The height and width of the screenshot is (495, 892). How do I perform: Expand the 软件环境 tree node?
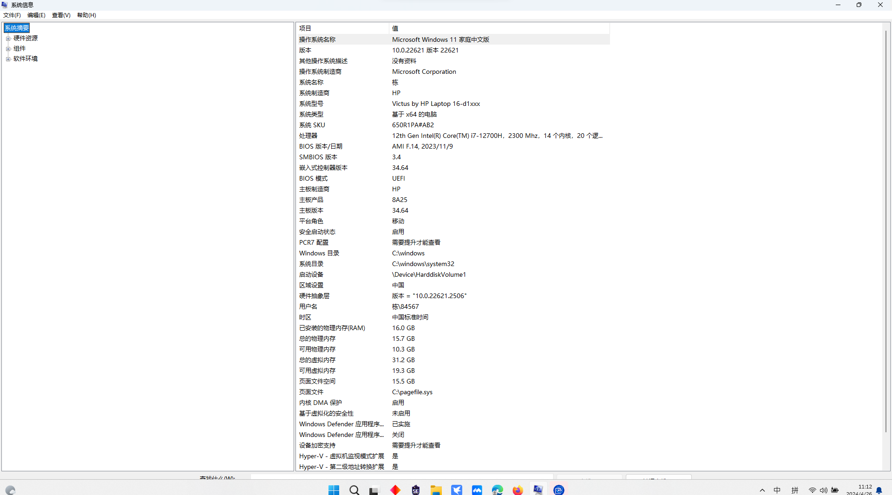[8, 59]
